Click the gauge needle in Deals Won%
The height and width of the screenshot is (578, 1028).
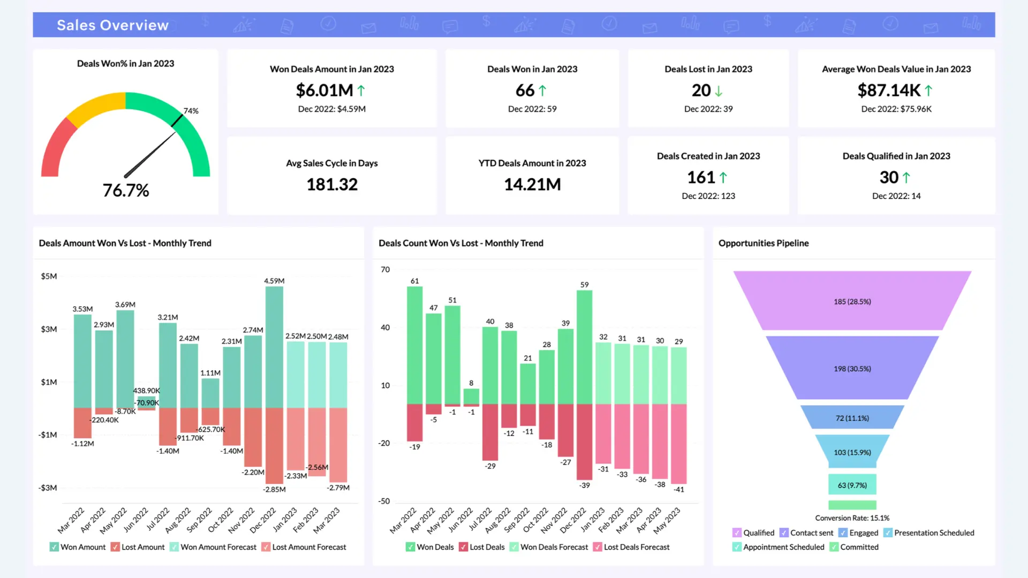point(150,154)
